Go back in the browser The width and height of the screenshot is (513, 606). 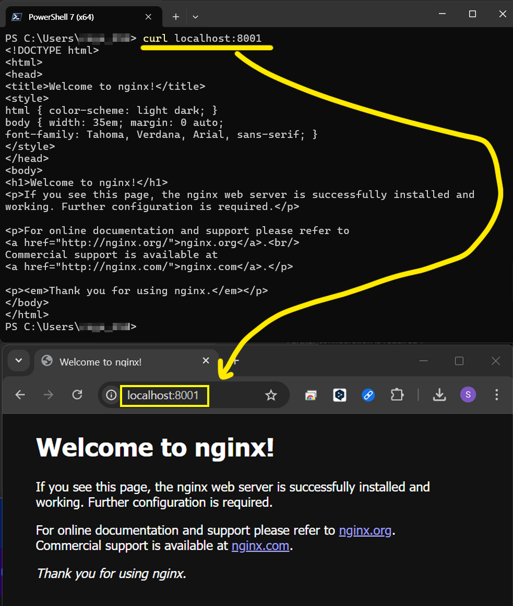click(x=20, y=394)
